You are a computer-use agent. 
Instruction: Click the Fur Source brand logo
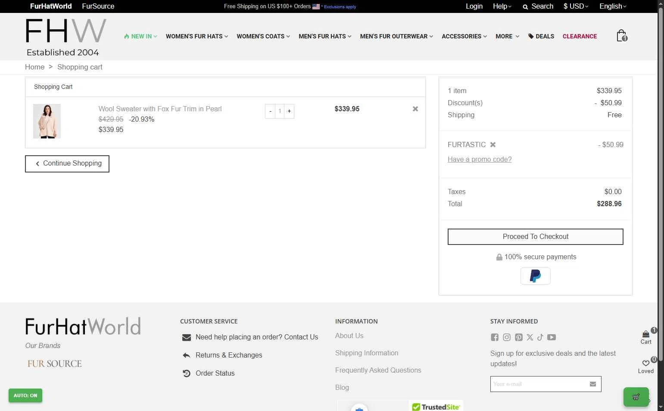55,364
